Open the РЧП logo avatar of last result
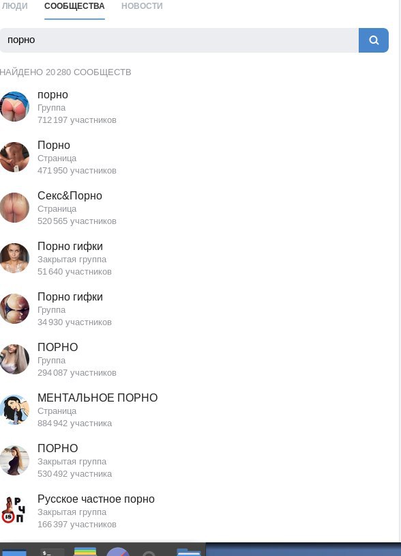This screenshot has height=556, width=401. [14, 511]
